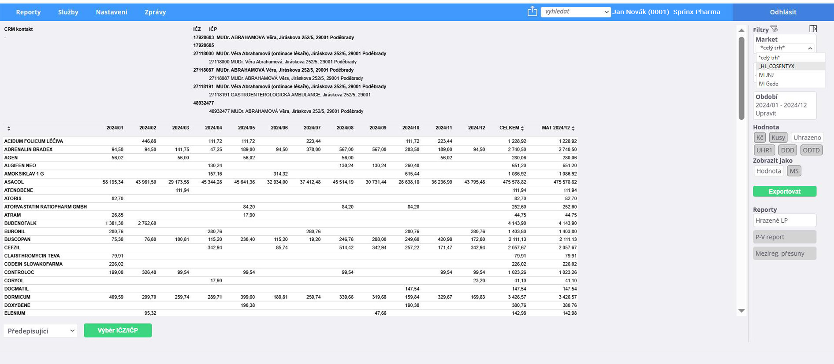
Task: Click the BUSCOPAN row label
Action: (x=17, y=239)
